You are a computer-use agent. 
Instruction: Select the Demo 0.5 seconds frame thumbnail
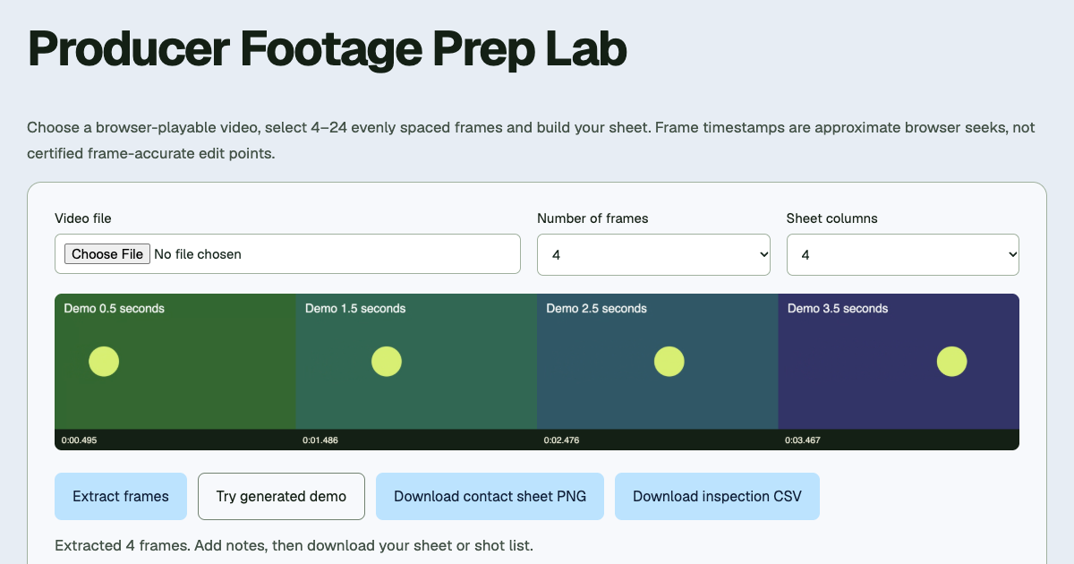pos(175,362)
